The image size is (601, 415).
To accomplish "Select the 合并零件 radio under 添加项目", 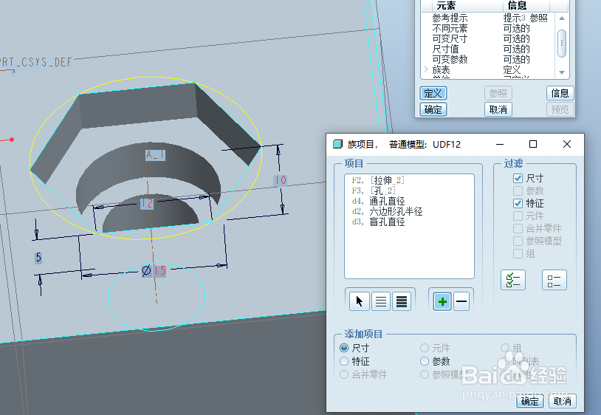I will 344,374.
